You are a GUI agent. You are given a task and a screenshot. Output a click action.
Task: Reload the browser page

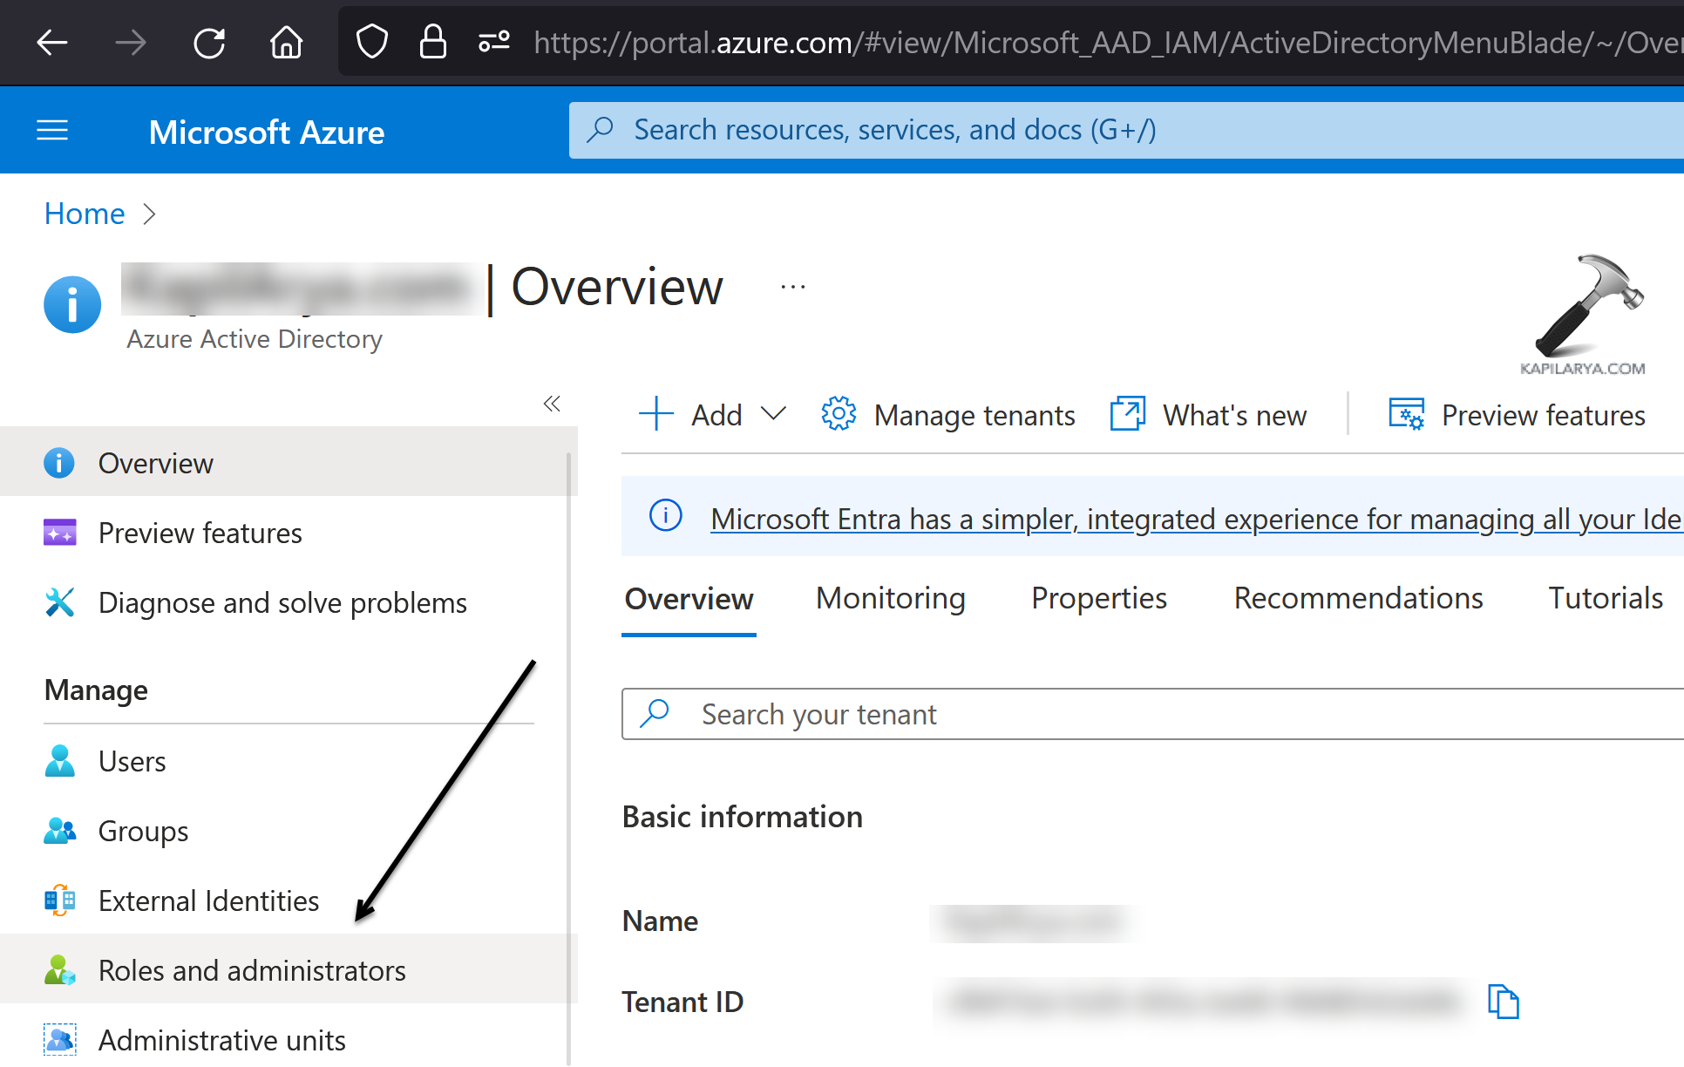[209, 42]
